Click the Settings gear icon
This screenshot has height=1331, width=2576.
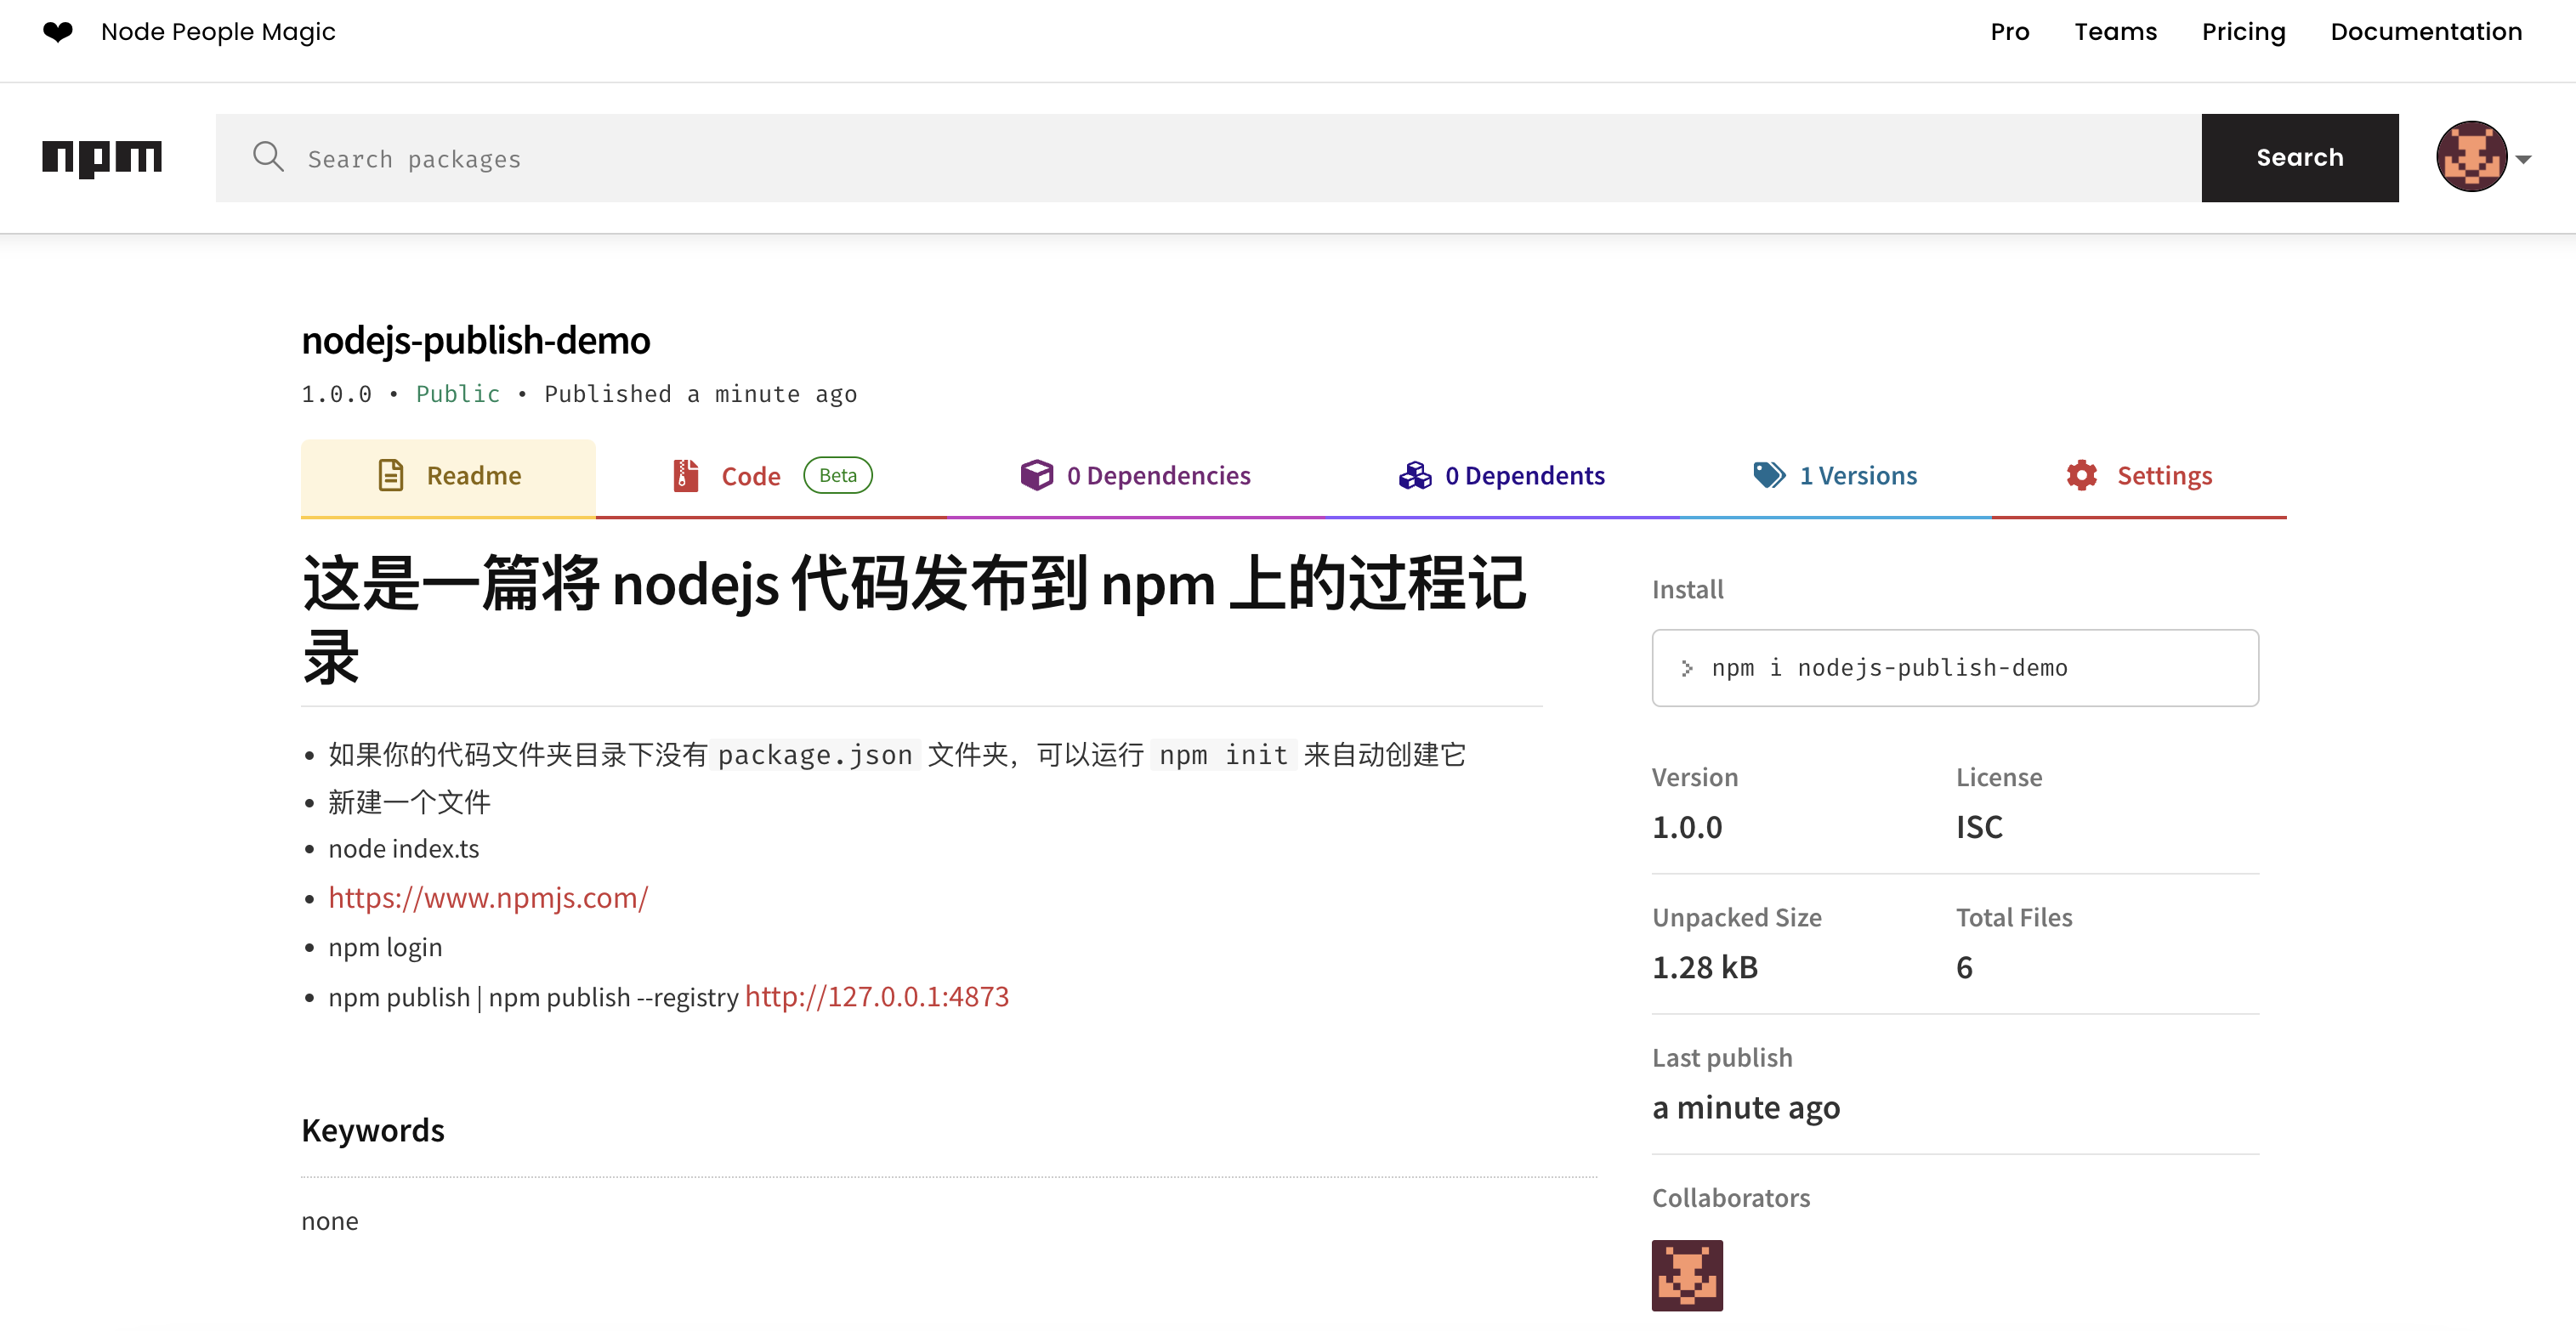pos(2081,476)
